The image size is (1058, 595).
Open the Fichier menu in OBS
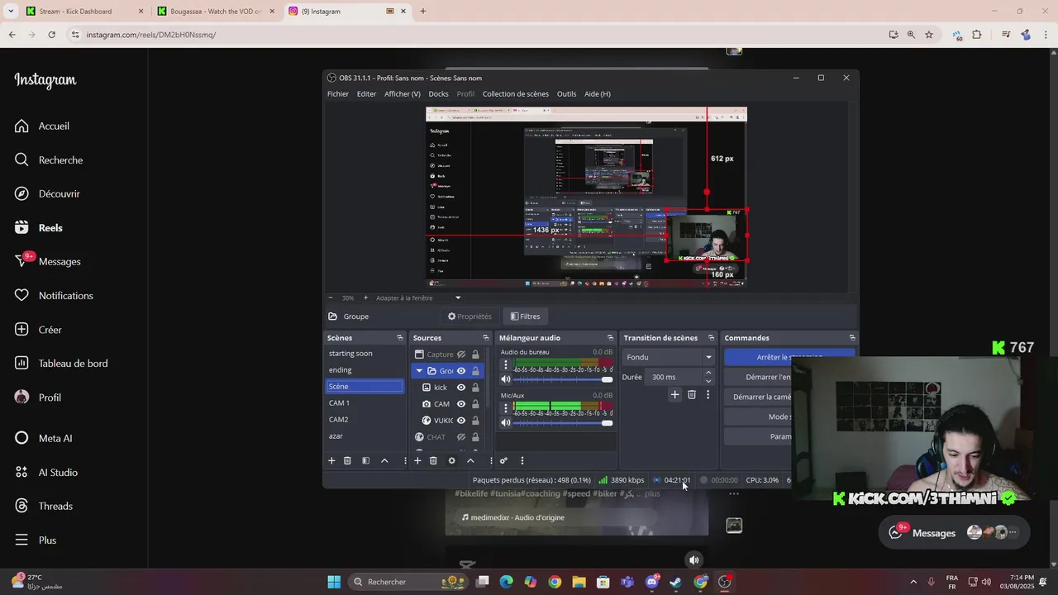pos(338,93)
